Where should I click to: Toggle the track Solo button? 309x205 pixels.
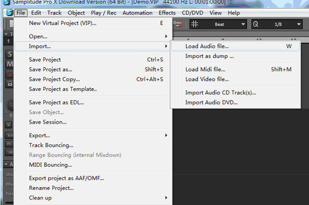[10, 54]
